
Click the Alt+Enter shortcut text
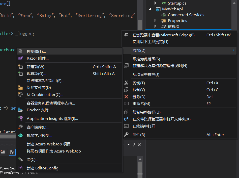pyautogui.click(x=215, y=135)
